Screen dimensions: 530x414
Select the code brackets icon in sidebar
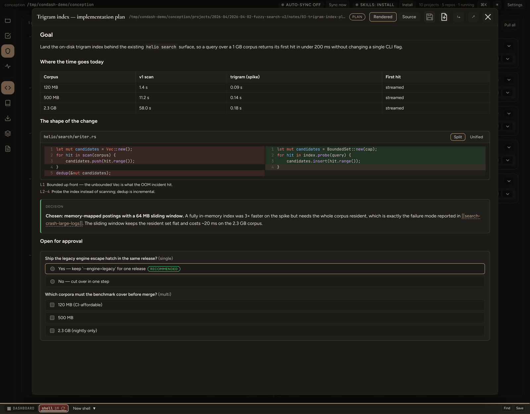[x=8, y=88]
